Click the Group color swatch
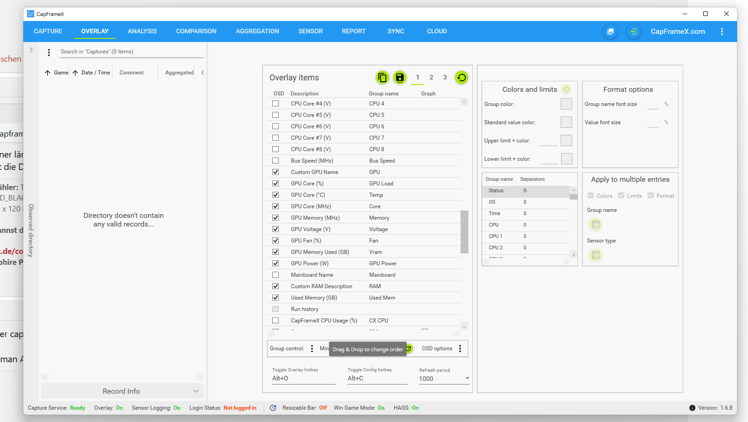748x422 pixels. [x=567, y=104]
